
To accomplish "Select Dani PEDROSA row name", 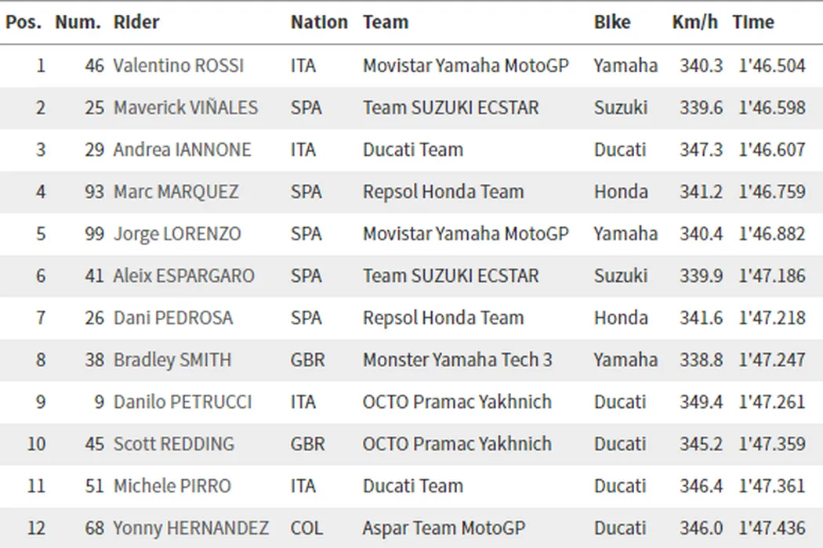I will [x=173, y=318].
